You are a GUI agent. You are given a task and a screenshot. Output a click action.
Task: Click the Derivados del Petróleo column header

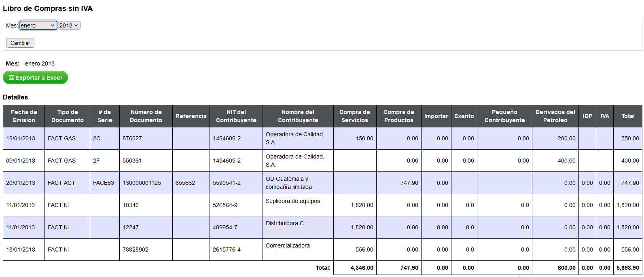point(555,116)
